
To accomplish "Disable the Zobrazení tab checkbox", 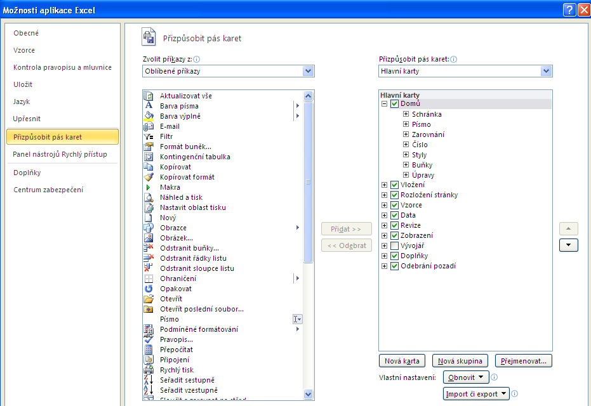I will [x=394, y=236].
